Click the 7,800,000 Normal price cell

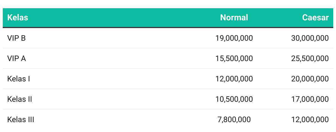(x=234, y=120)
